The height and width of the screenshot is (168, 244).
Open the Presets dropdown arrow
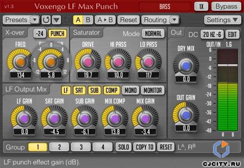coord(35,20)
